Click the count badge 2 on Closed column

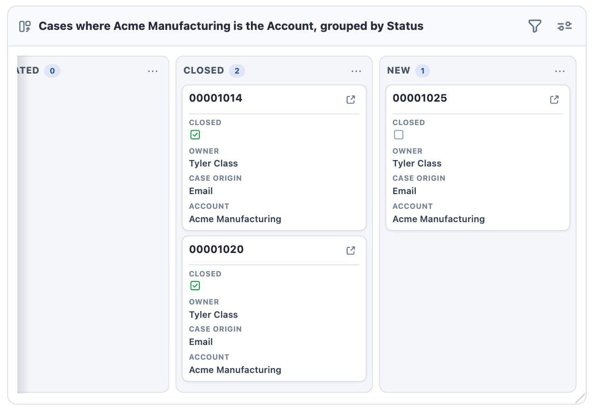[x=237, y=71]
